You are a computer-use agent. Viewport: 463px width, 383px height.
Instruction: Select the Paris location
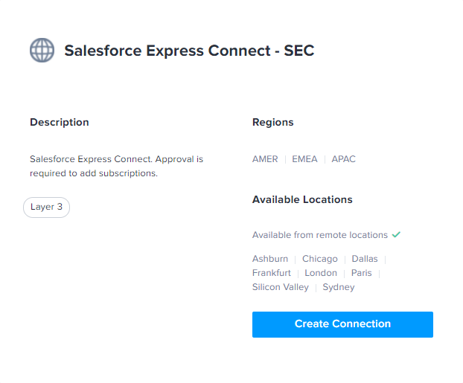[x=361, y=273]
